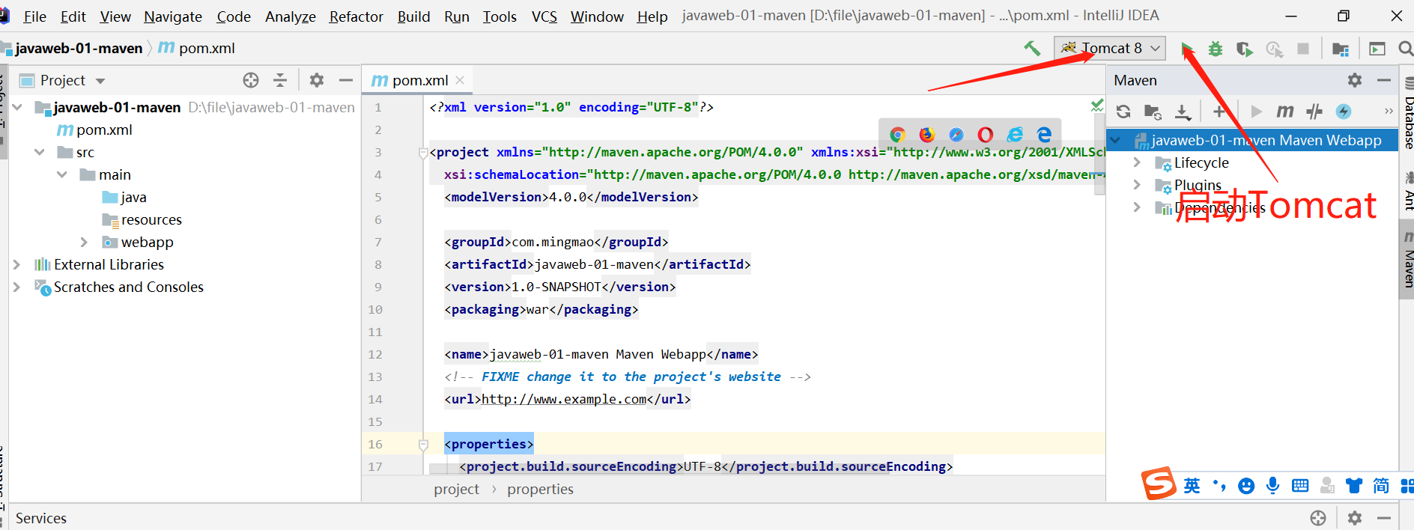The height and width of the screenshot is (530, 1414).
Task: Hide the Maven tool window
Action: pos(1383,80)
